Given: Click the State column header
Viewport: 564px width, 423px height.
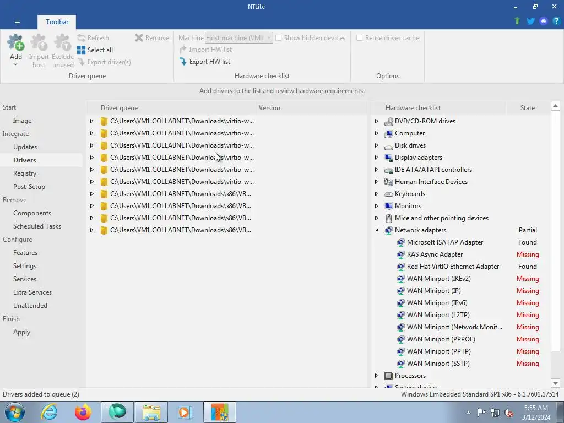Looking at the screenshot, I should coord(527,108).
